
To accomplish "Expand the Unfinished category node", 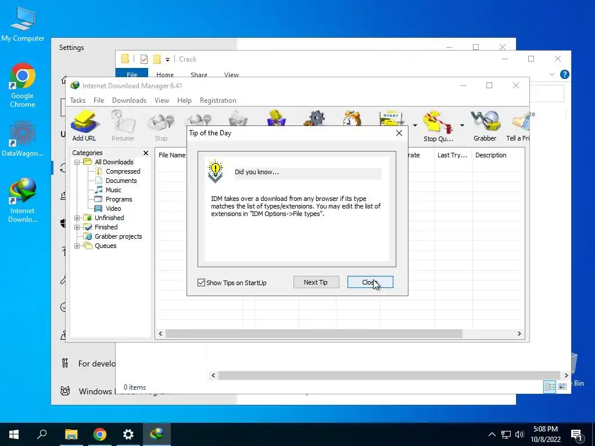I will pyautogui.click(x=77, y=218).
